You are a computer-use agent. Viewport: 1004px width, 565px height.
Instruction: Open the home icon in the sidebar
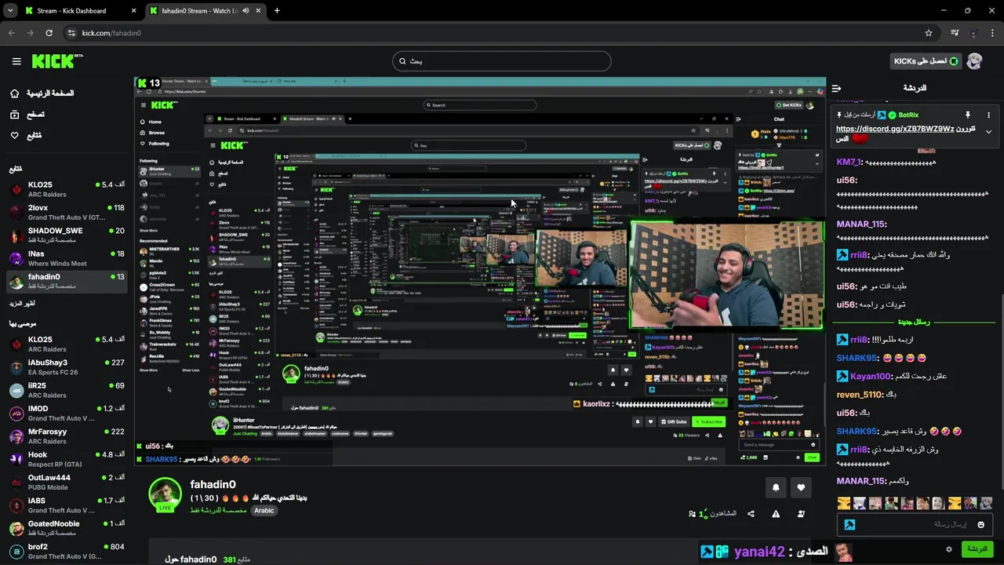point(14,93)
